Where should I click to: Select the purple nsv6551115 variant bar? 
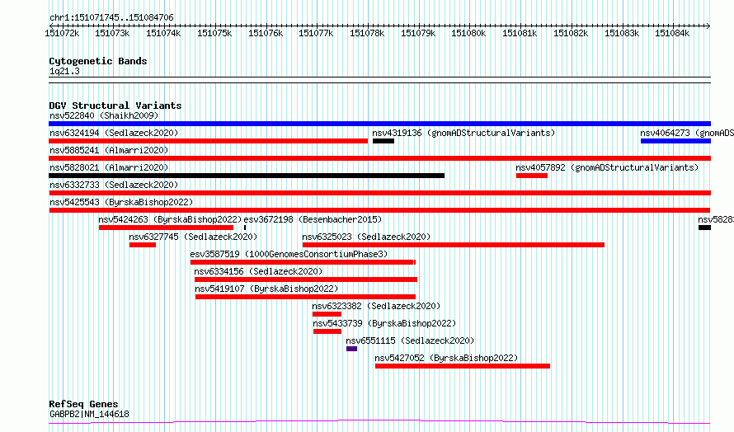coord(352,349)
